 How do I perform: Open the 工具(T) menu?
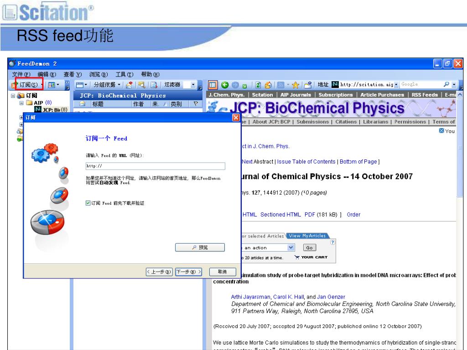click(124, 74)
